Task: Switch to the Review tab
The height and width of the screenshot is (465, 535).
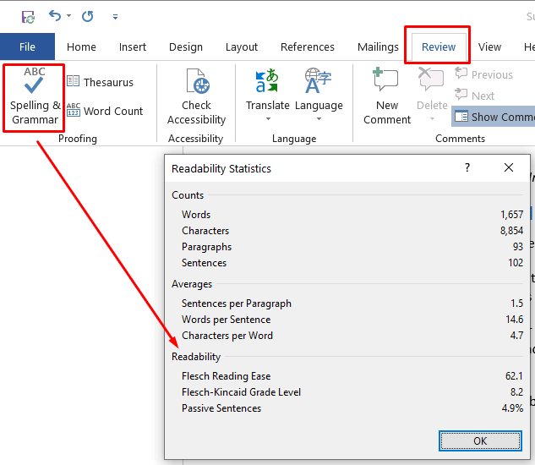Action: point(438,46)
